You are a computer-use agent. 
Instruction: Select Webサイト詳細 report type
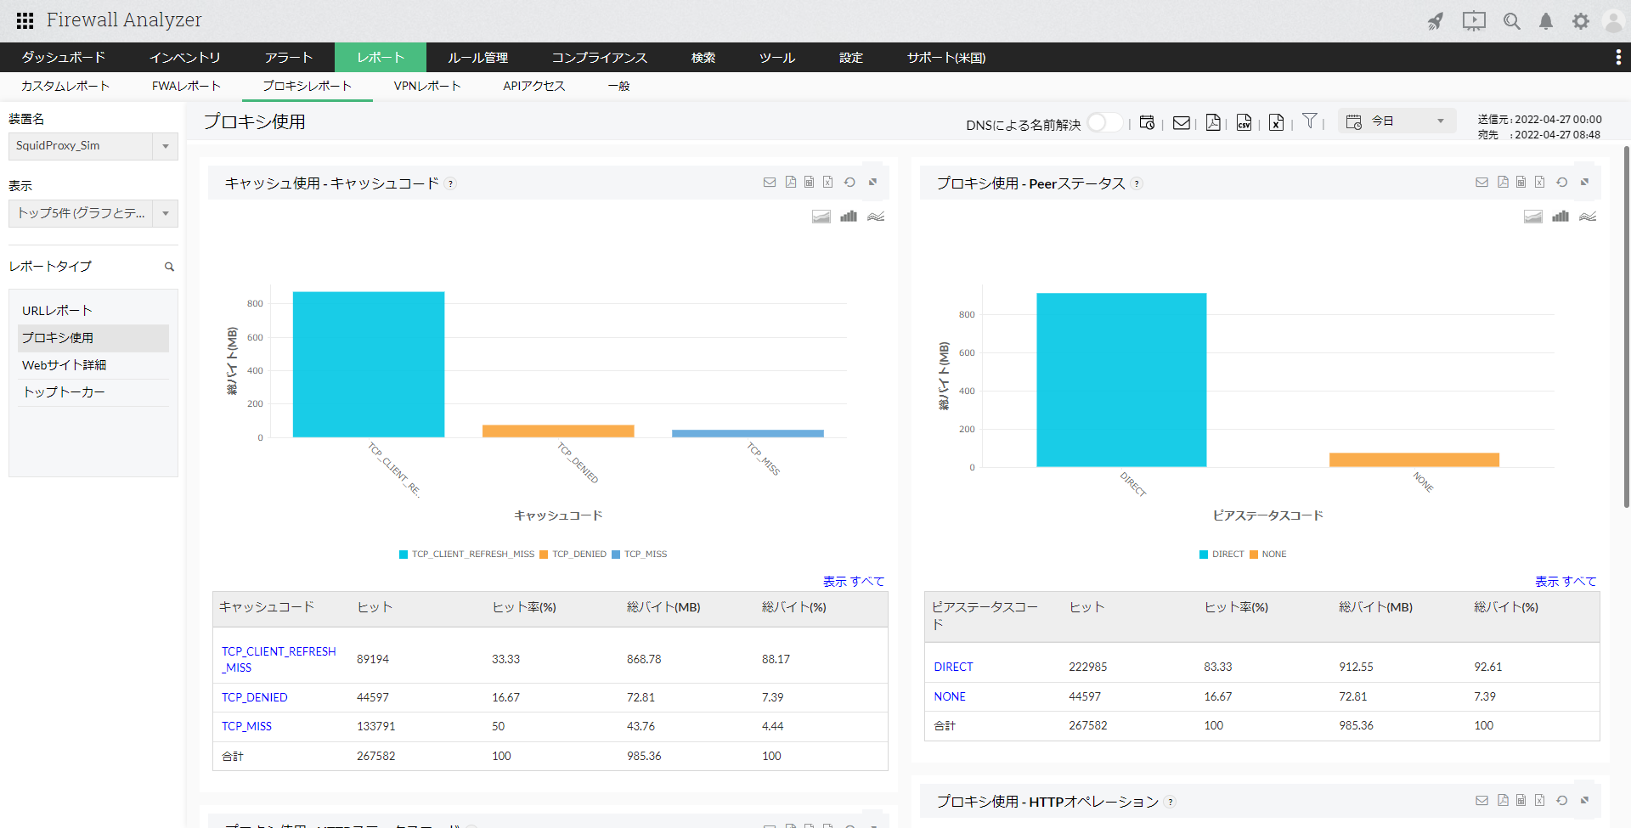coord(65,365)
